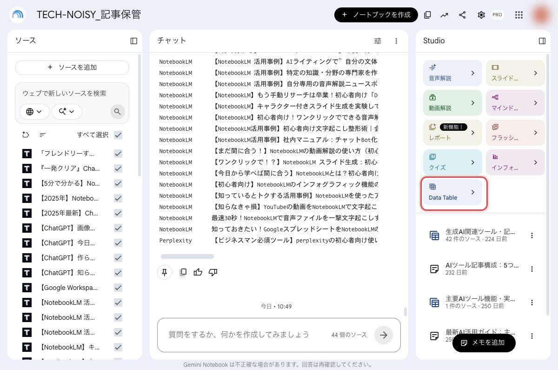Open the research mode sparkle dropdown
The width and height of the screenshot is (558, 370).
[67, 111]
